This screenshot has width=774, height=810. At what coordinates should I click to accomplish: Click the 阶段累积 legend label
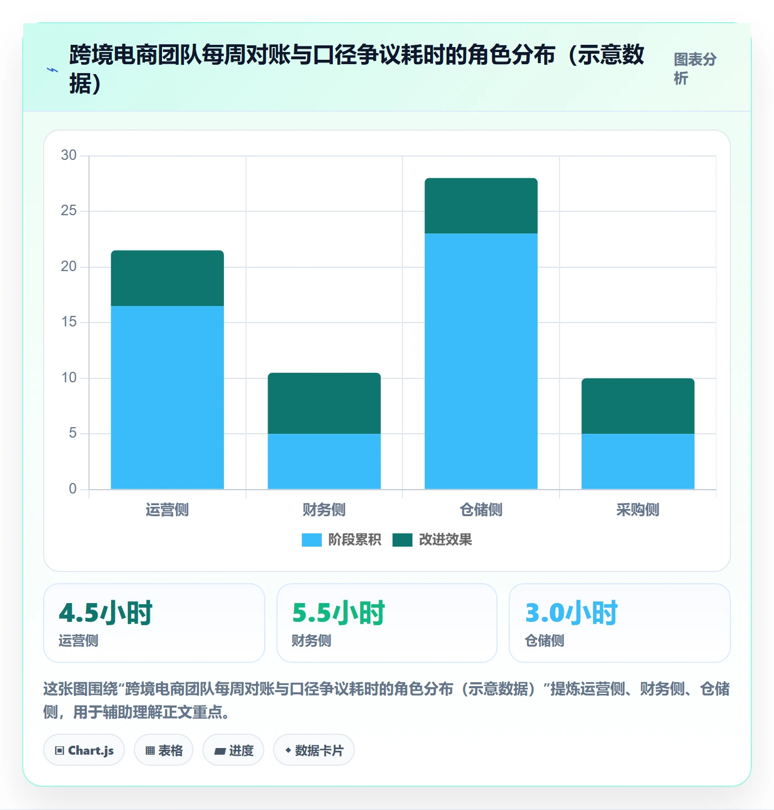pyautogui.click(x=354, y=540)
